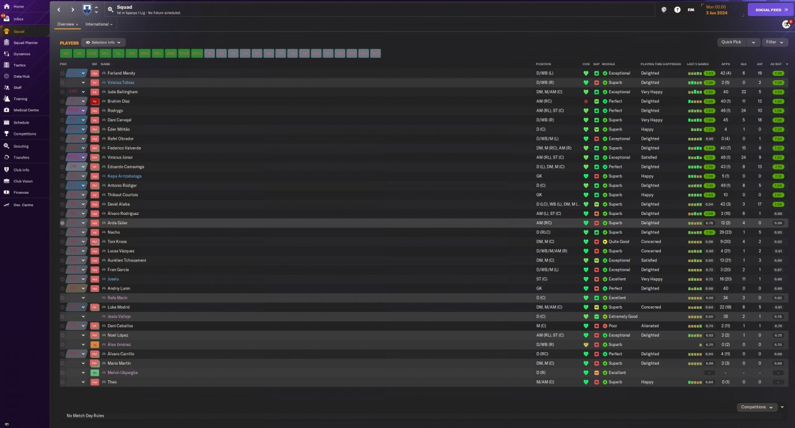
Task: Open position dropdown for Éder Militão
Action: 83,129
